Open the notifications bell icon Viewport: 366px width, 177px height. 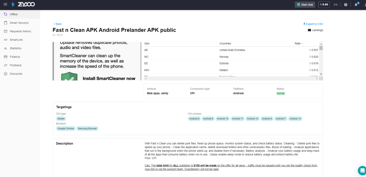click(356, 5)
